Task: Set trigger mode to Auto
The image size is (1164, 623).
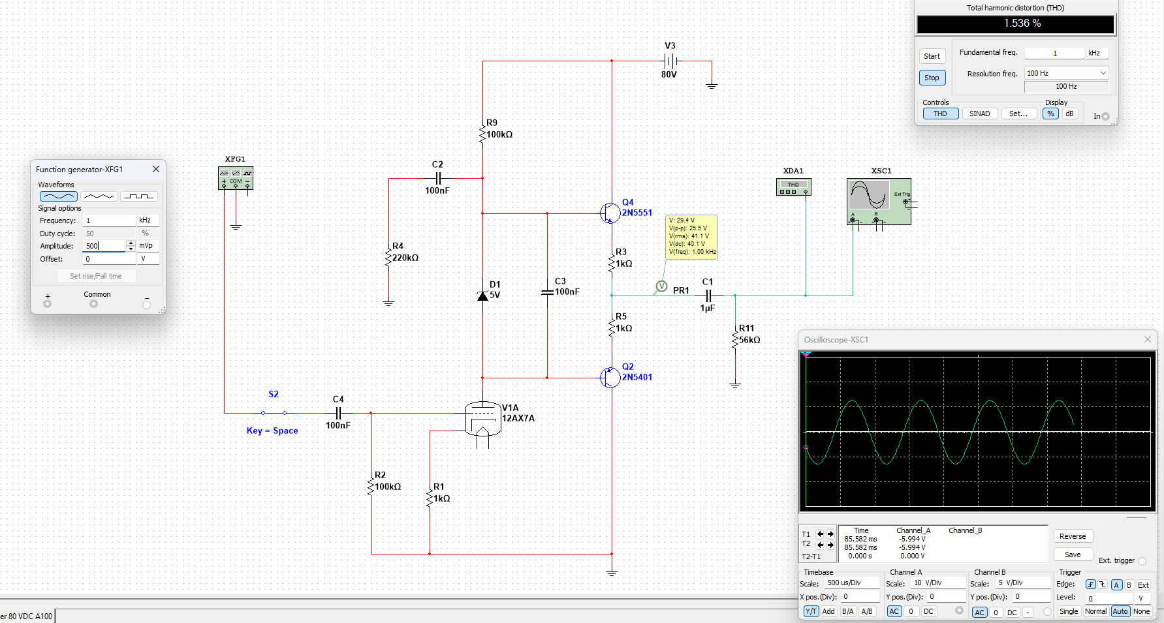Action: click(x=1120, y=611)
